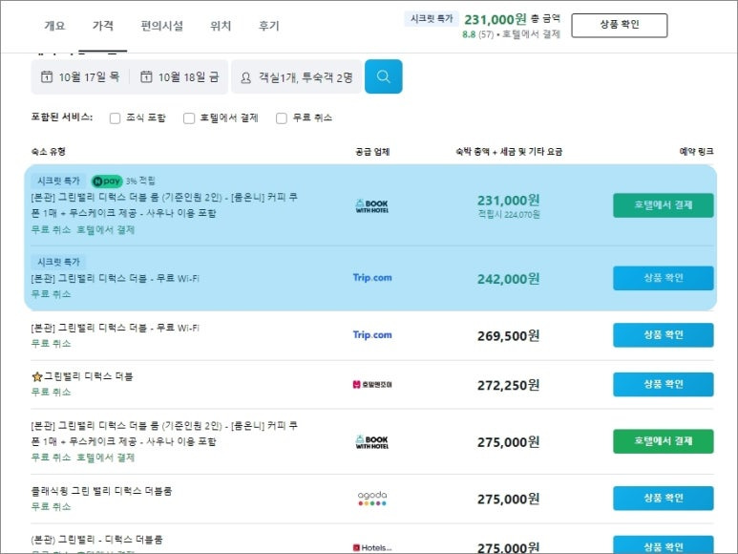Click 상품 확인 button for 242,000원 deal
The width and height of the screenshot is (738, 554).
(664, 278)
